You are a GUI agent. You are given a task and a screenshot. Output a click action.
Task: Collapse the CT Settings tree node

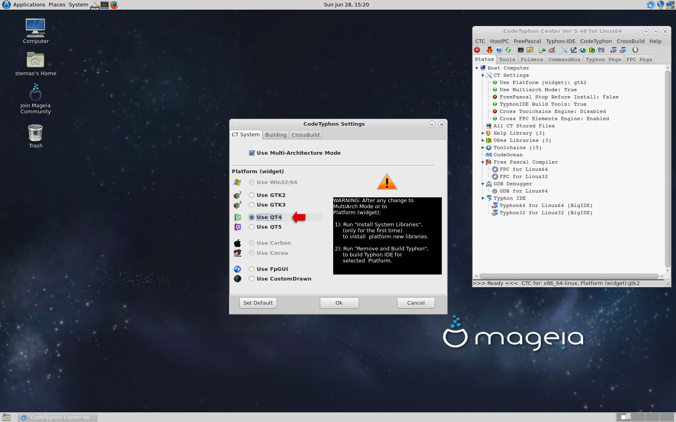pyautogui.click(x=483, y=76)
